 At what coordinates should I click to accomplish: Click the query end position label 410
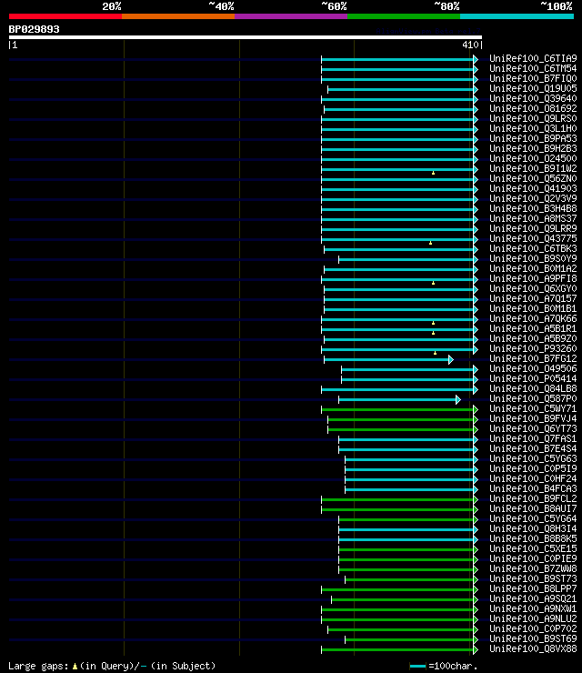point(470,45)
